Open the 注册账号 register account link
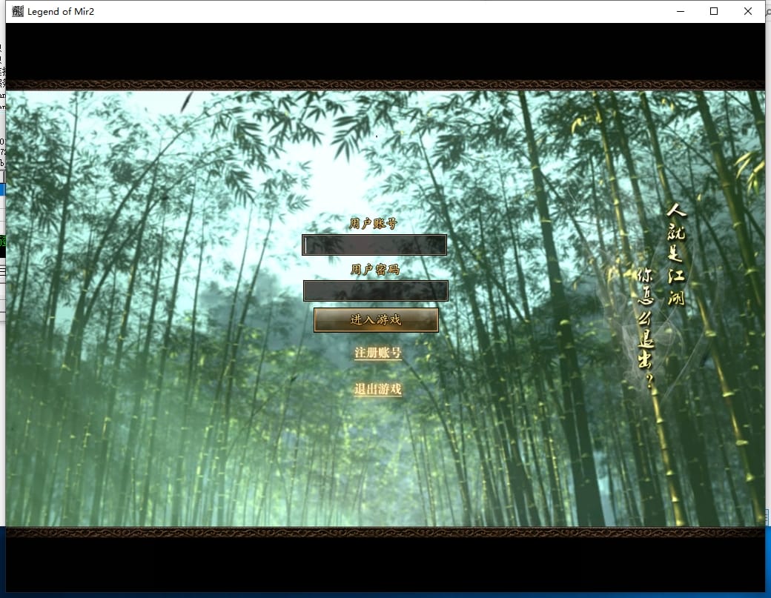This screenshot has width=771, height=598. pos(377,353)
